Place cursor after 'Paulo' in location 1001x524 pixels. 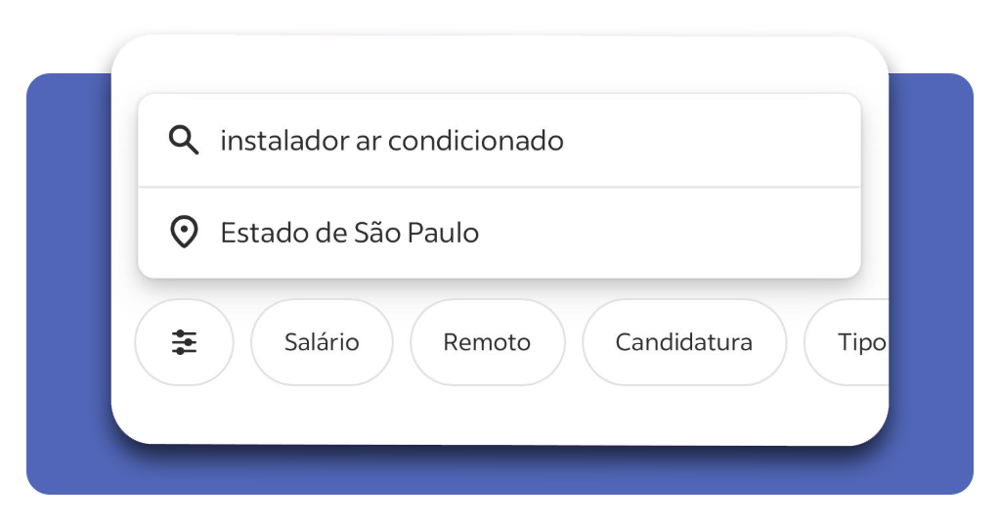480,233
